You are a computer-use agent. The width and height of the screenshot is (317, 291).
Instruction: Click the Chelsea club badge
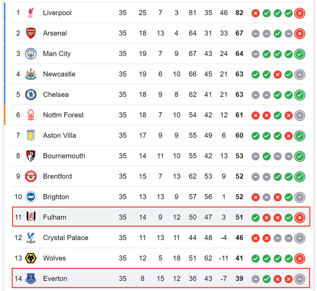[31, 94]
